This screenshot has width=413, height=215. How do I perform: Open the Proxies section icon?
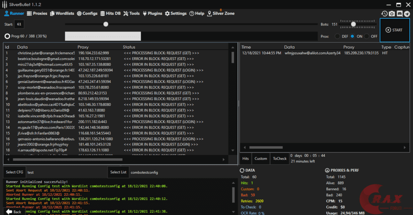coord(30,14)
